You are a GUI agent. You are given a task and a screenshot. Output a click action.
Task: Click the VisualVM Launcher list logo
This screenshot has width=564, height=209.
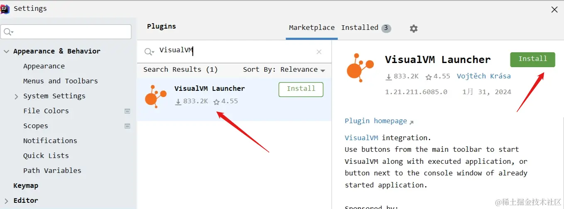click(155, 97)
